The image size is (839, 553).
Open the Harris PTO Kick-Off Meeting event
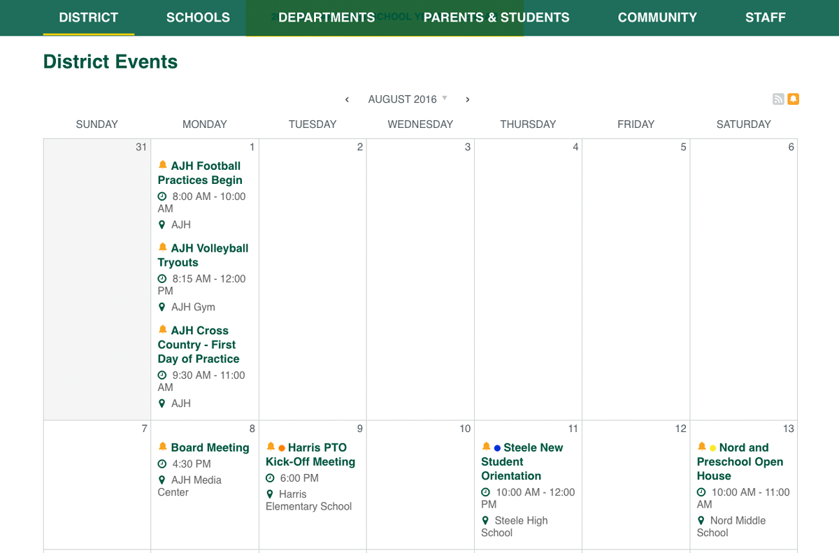click(x=308, y=454)
